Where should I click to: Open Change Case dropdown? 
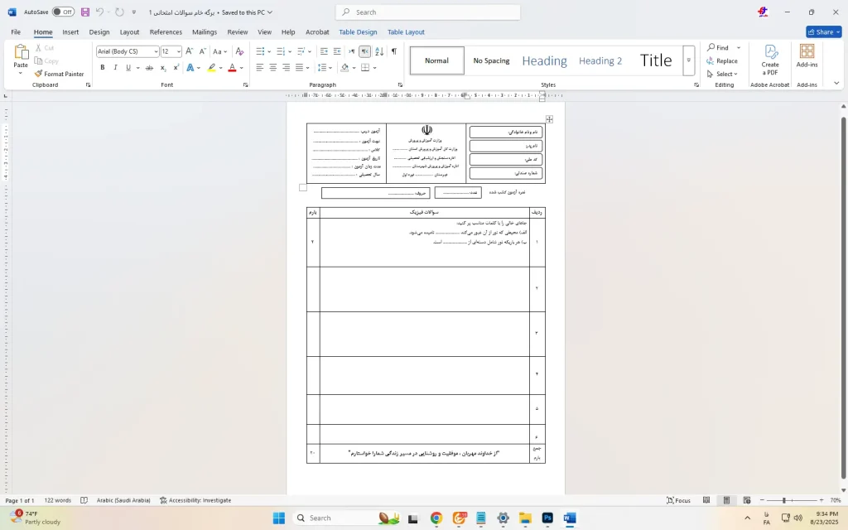pyautogui.click(x=219, y=51)
